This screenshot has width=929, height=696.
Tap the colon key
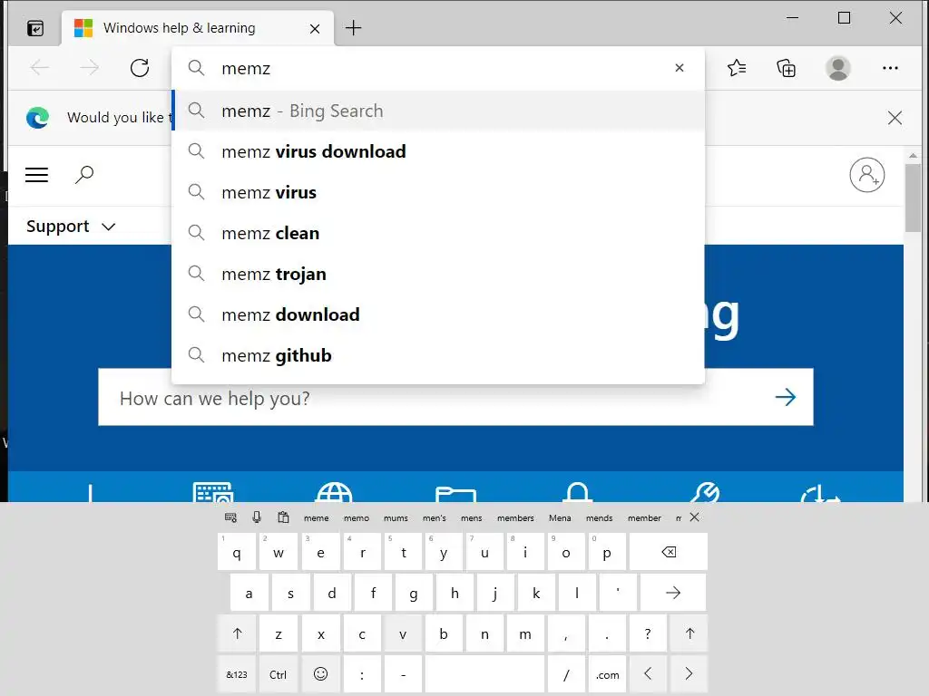362,674
